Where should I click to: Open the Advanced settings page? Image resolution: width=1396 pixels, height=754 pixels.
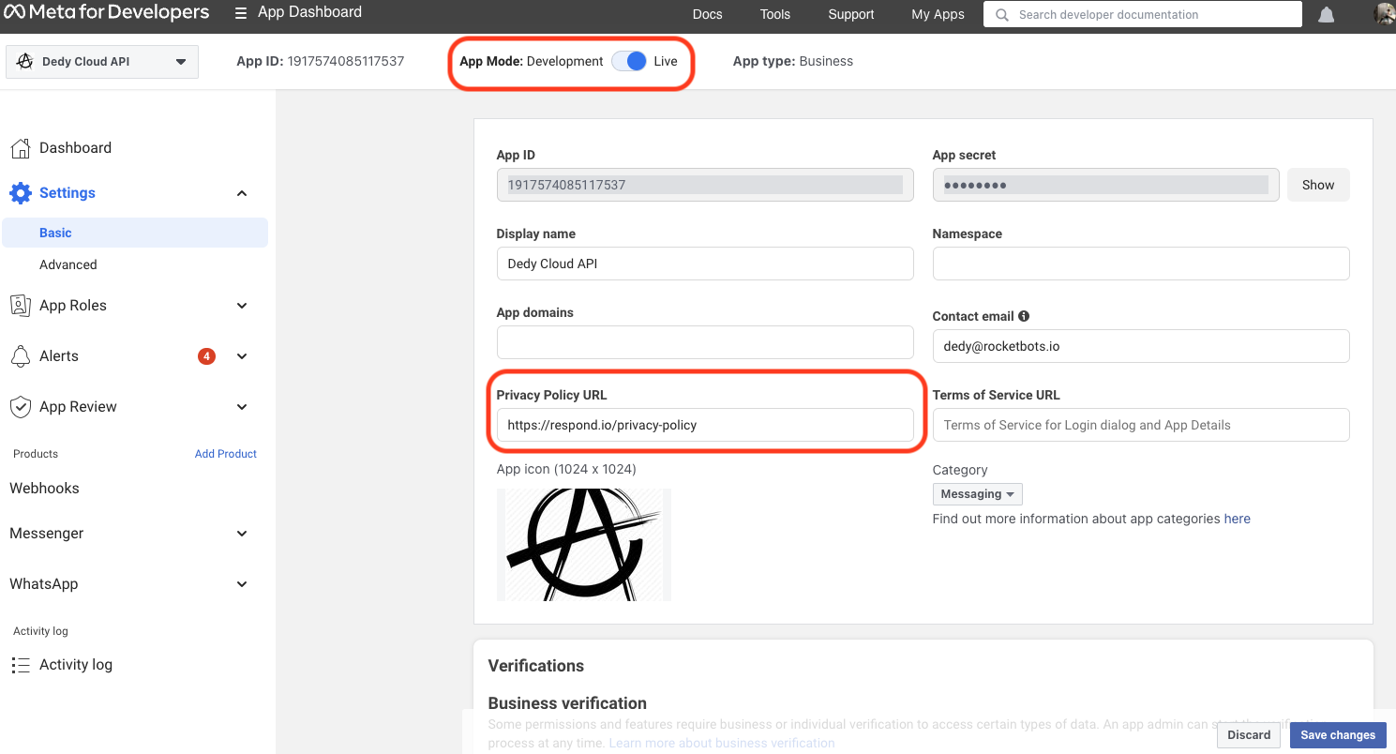[x=68, y=264]
